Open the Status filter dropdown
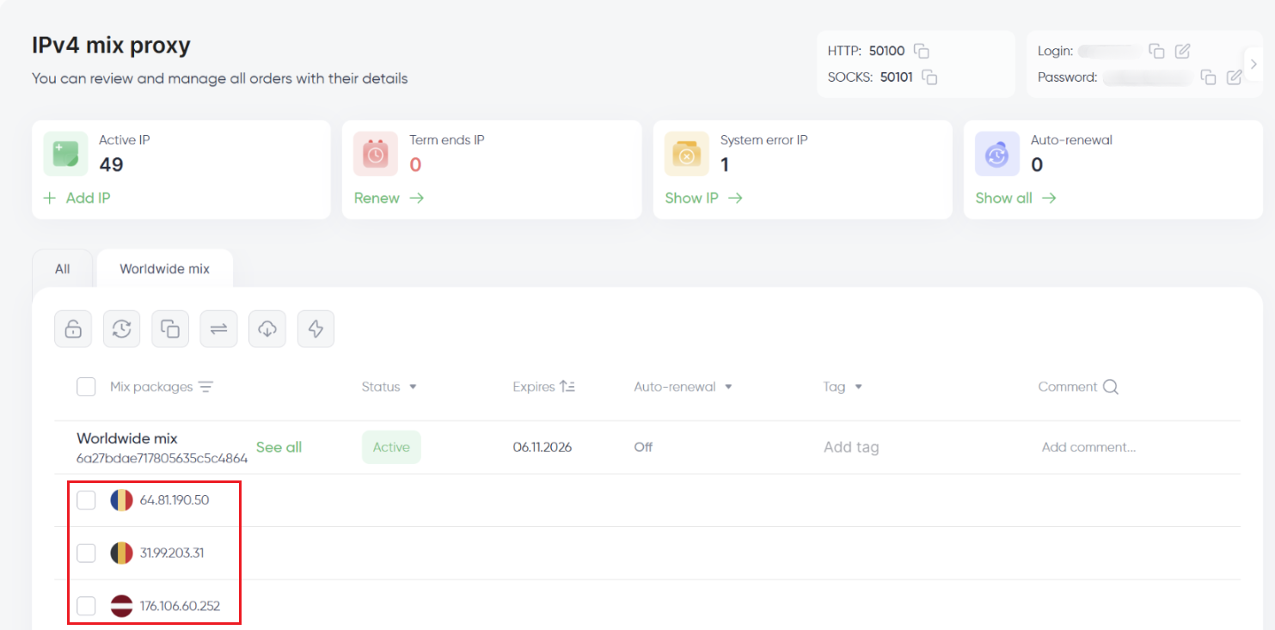The width and height of the screenshot is (1275, 630). (x=389, y=387)
